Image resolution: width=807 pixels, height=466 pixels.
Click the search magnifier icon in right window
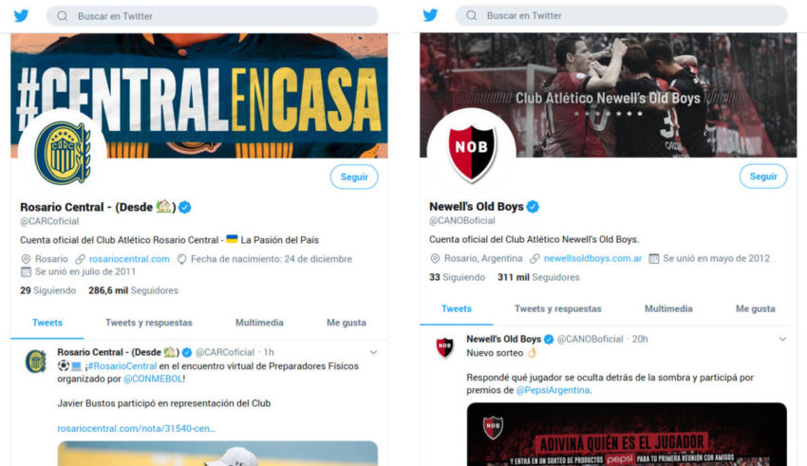[x=472, y=15]
